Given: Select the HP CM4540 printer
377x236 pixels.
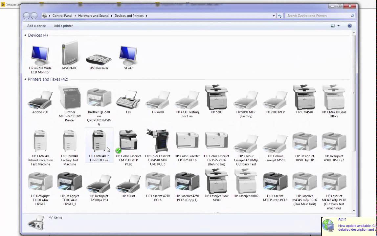Looking at the screenshot, I should pyautogui.click(x=304, y=99).
